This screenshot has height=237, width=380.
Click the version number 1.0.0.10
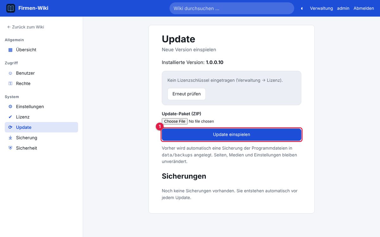(x=215, y=63)
